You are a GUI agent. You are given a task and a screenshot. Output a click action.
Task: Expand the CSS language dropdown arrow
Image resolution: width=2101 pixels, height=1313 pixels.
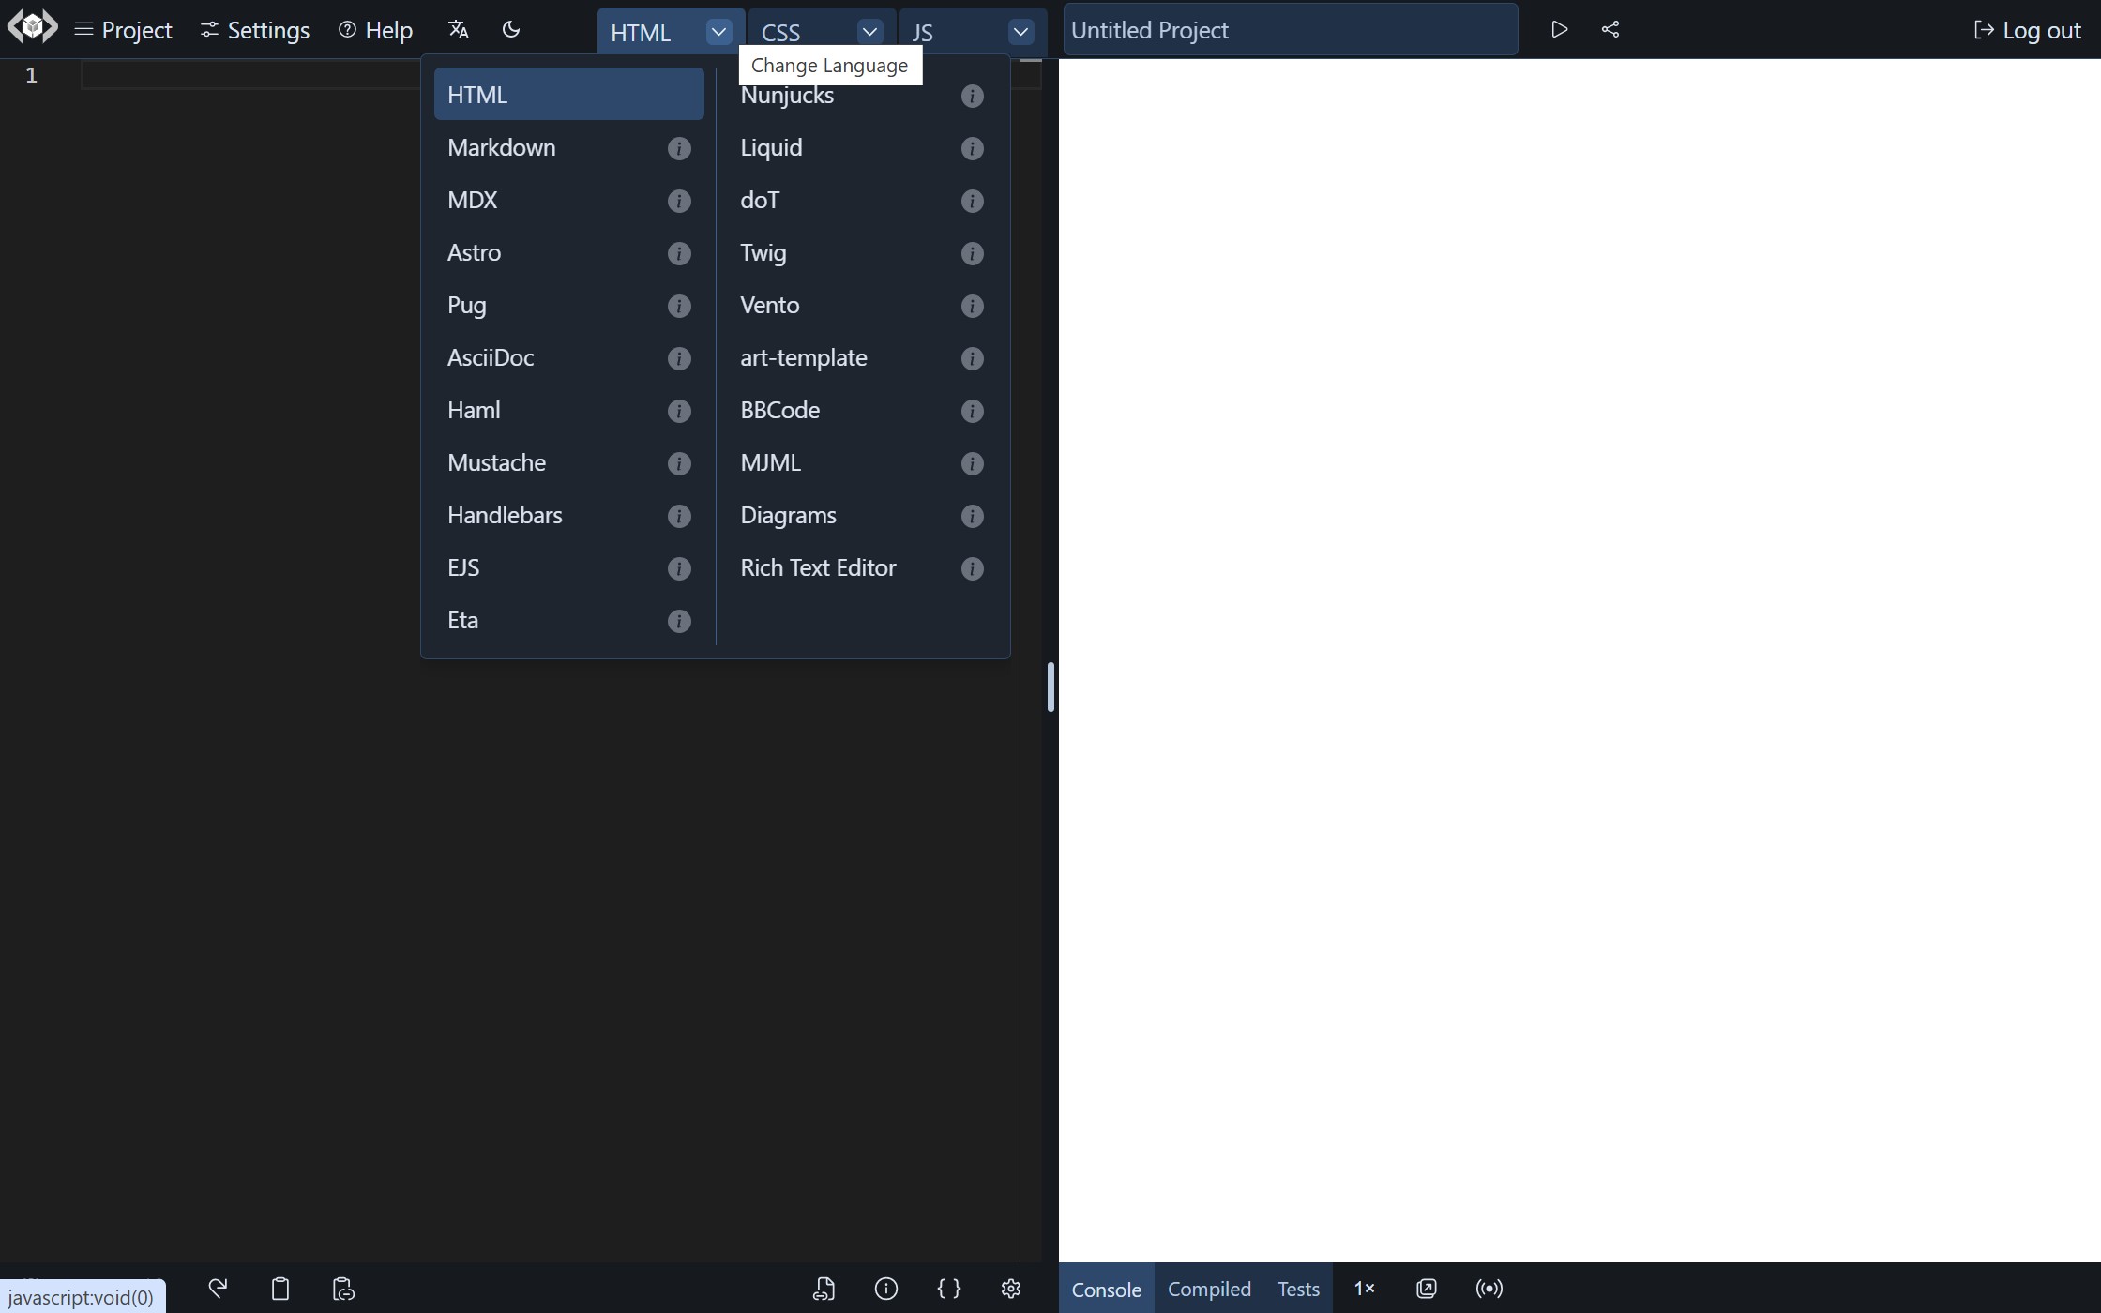coord(869,32)
